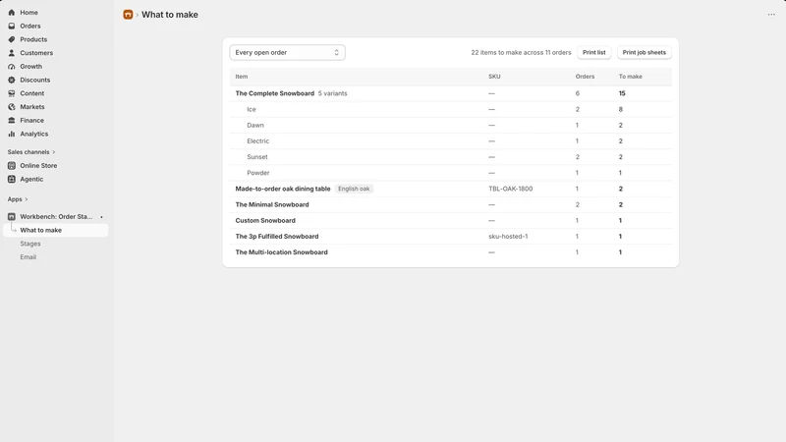Click the Powder variant row
The width and height of the screenshot is (786, 442).
(x=451, y=173)
